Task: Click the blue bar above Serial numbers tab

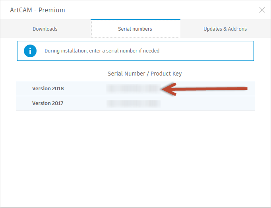Action: click(x=135, y=20)
